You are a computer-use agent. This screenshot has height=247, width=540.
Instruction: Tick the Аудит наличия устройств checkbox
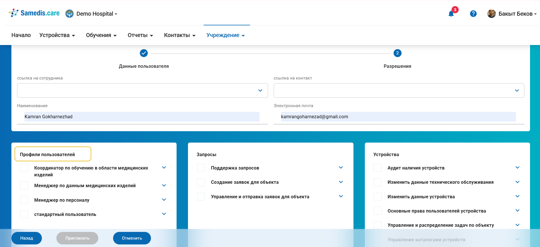tap(377, 168)
